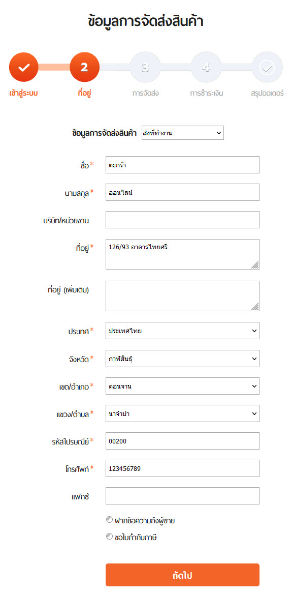Select the ขอใบกำกับภาษี radio option
Viewport: 292px width, 595px height.
(x=110, y=537)
